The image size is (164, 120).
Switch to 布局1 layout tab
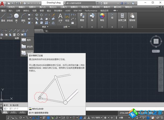pos(13,112)
